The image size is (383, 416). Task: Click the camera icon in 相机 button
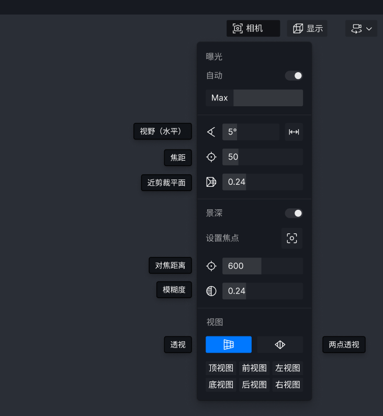[x=238, y=28]
